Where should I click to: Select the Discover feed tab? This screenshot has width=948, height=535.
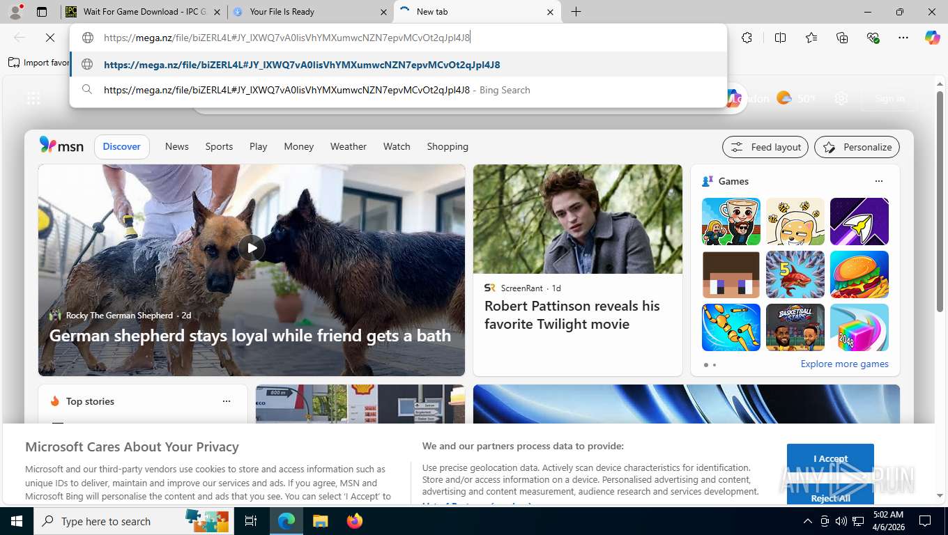[122, 146]
